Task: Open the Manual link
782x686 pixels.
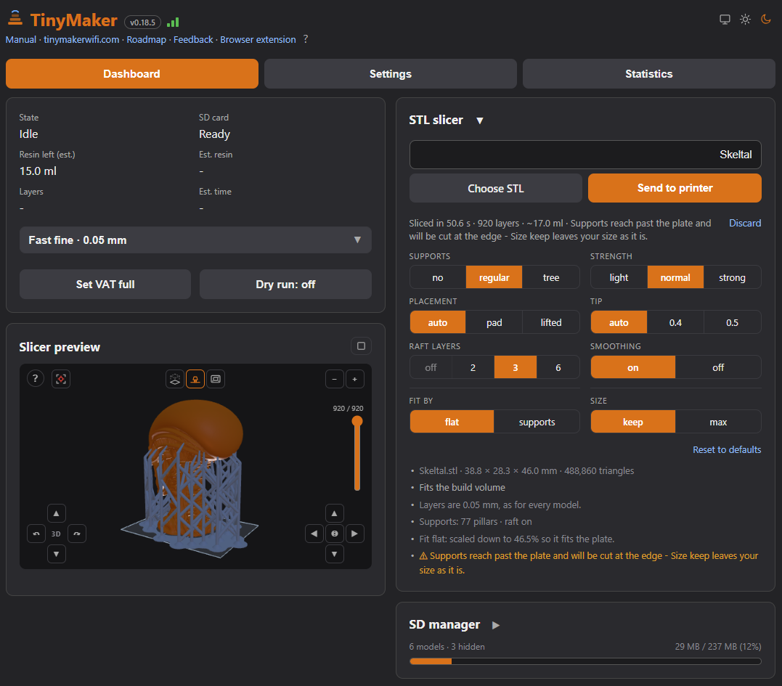Action: coord(21,39)
